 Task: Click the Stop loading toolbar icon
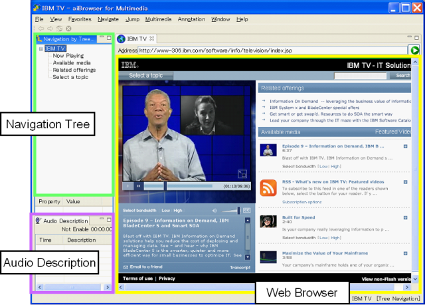(x=68, y=29)
